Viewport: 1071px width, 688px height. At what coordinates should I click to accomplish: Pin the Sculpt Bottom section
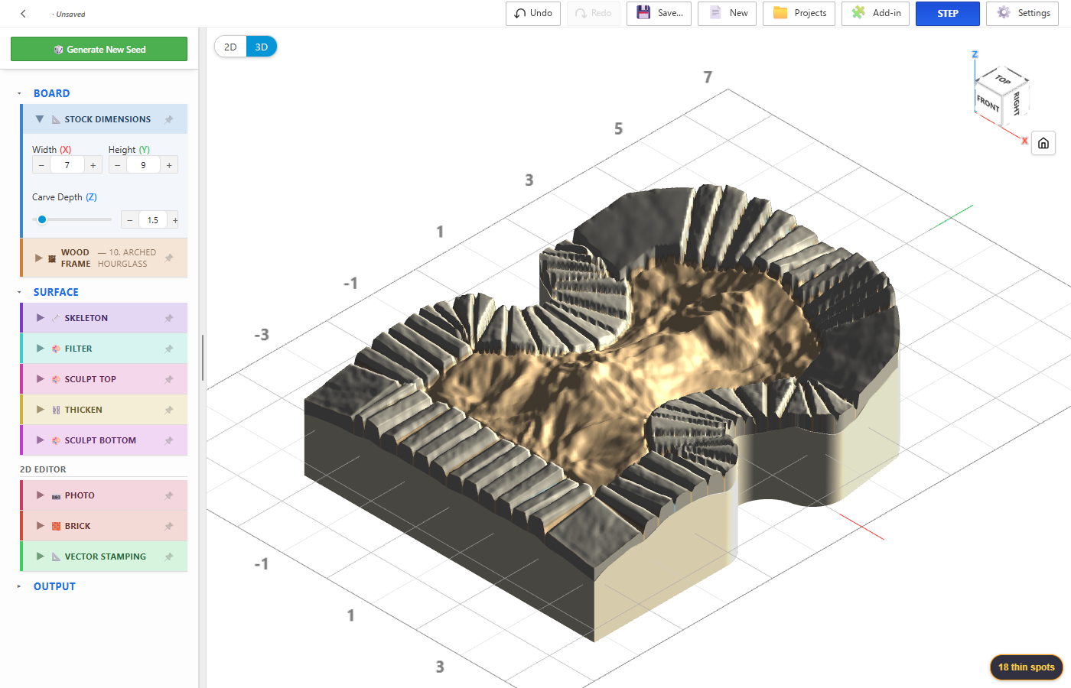click(x=169, y=440)
